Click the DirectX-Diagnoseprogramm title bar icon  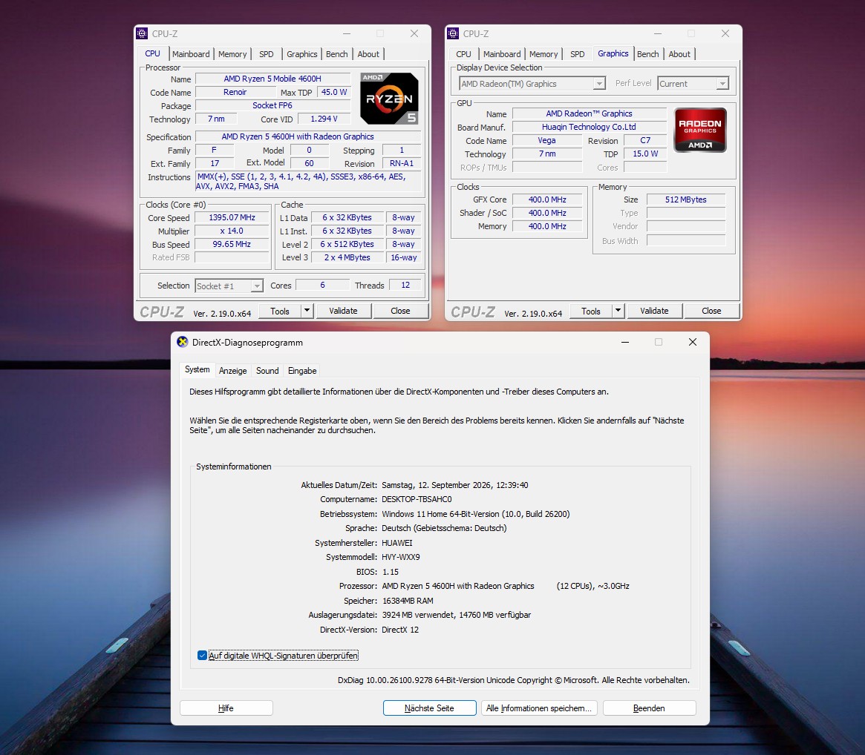[183, 342]
